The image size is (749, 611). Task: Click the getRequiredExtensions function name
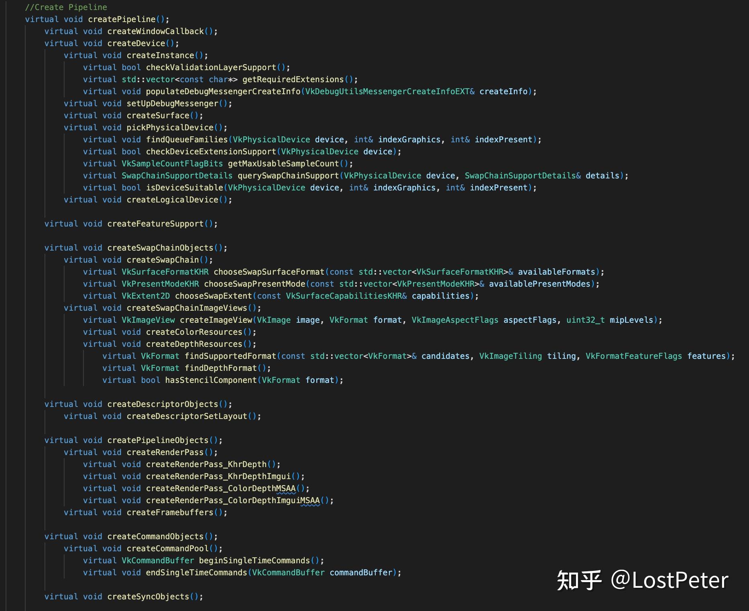click(293, 79)
